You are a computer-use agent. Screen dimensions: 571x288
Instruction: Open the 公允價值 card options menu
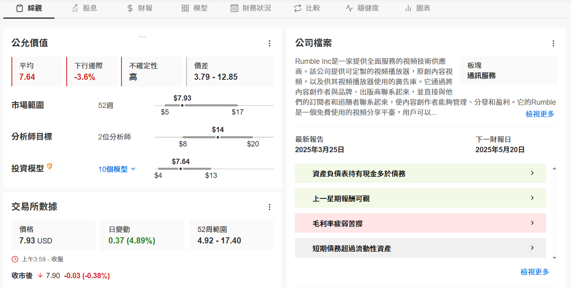coord(269,43)
